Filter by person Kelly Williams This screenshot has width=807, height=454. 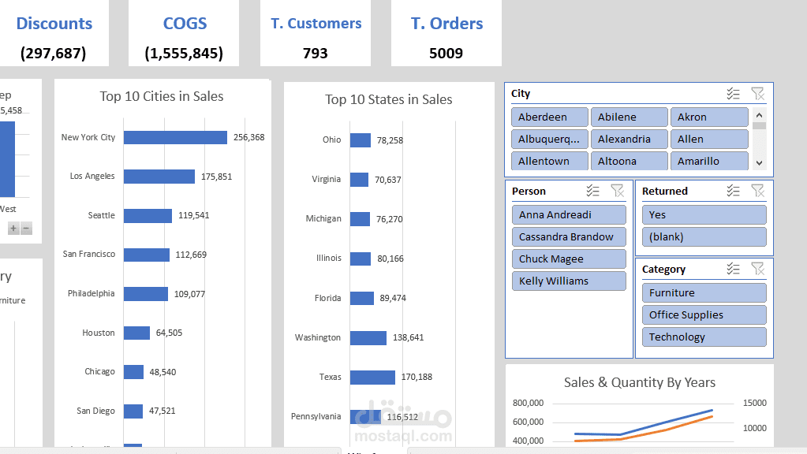pos(569,281)
